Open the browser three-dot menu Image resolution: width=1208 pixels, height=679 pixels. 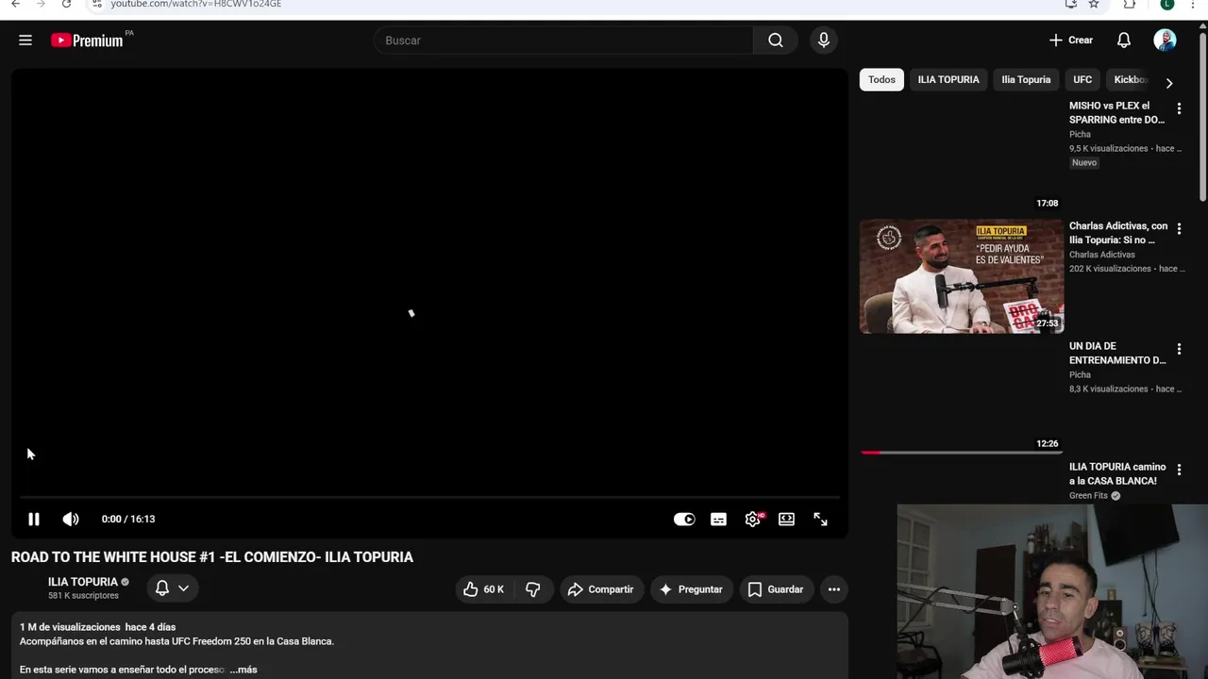(1194, 4)
